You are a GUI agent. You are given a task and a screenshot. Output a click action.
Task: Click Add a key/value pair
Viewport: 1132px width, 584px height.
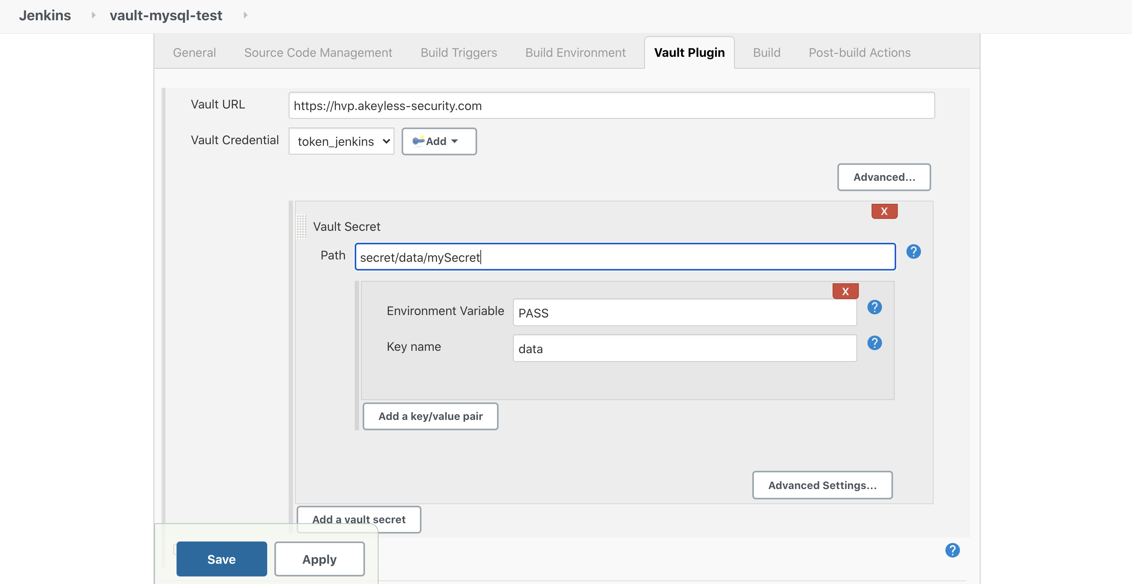pos(430,416)
